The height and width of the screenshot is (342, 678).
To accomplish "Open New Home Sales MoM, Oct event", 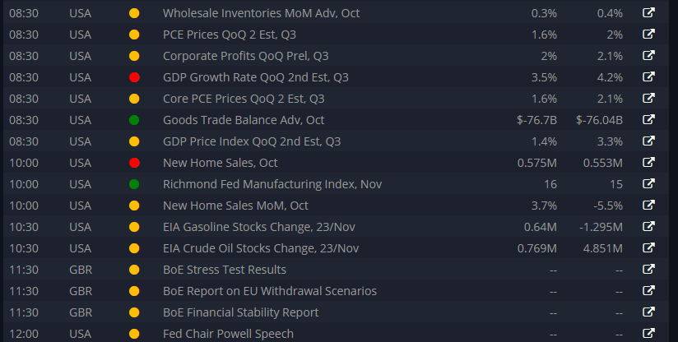I will pyautogui.click(x=235, y=206).
